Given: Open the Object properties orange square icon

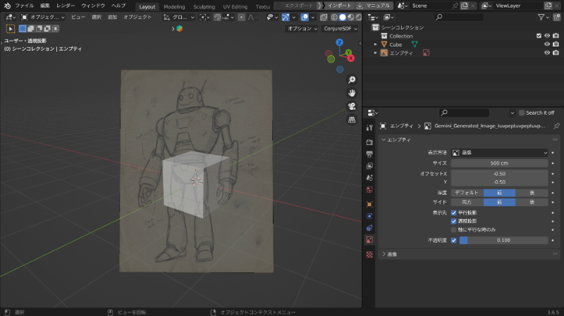Looking at the screenshot, I should pos(369,203).
